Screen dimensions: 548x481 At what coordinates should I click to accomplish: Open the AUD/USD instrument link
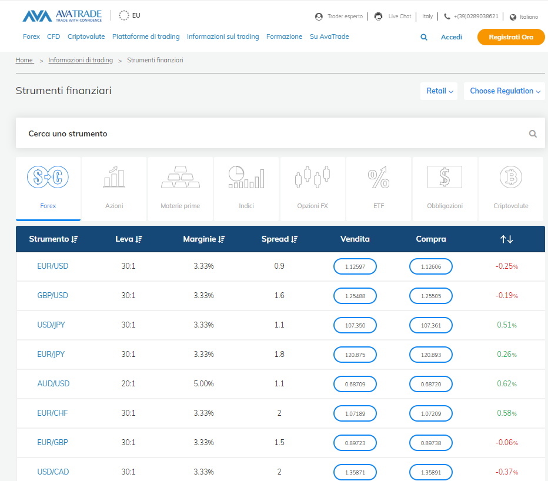click(x=54, y=383)
